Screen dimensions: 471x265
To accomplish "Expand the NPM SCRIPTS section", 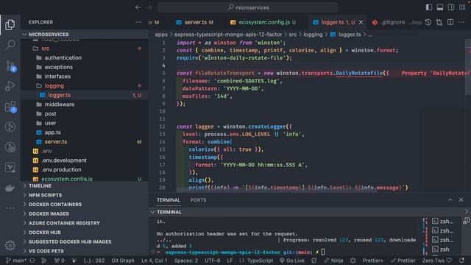I will (x=85, y=195).
